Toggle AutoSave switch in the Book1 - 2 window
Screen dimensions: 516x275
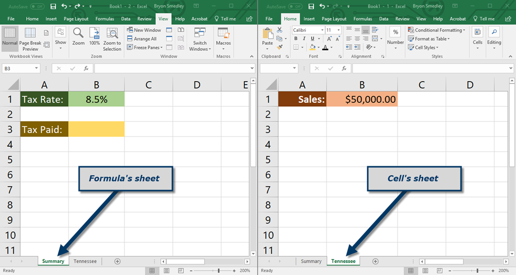pyautogui.click(x=37, y=6)
